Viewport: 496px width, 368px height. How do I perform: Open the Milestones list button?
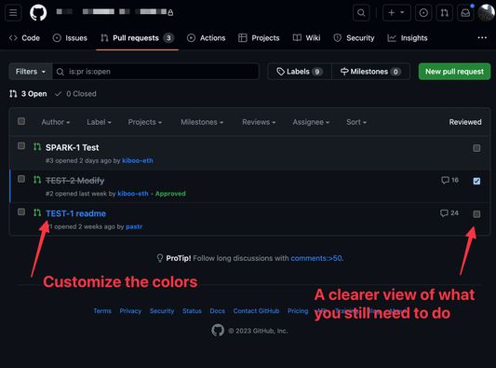point(370,72)
